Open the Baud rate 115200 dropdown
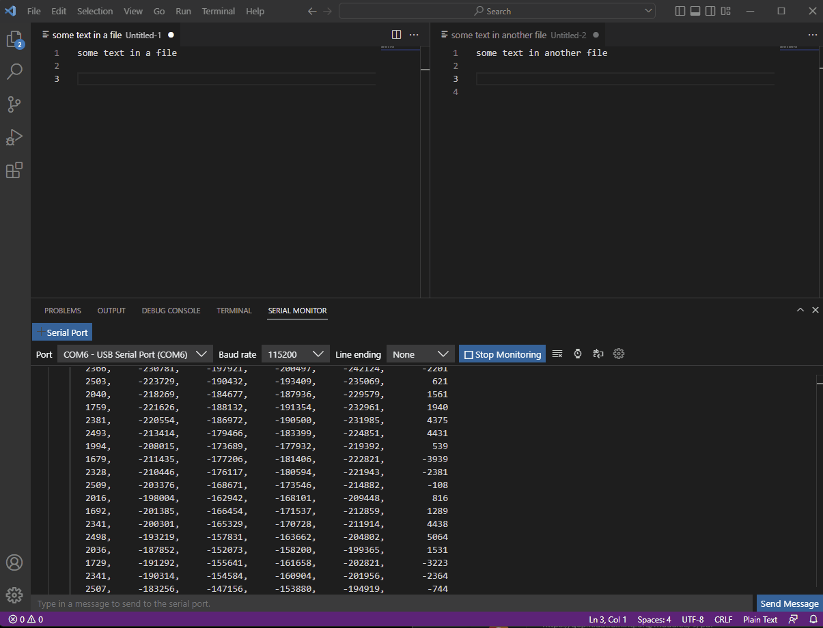This screenshot has width=823, height=628. tap(295, 354)
